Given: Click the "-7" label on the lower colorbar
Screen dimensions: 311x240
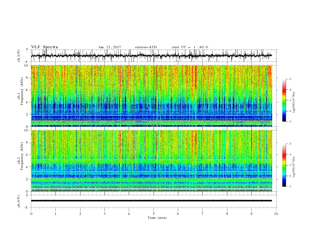Looking at the screenshot, I should click(x=290, y=187).
